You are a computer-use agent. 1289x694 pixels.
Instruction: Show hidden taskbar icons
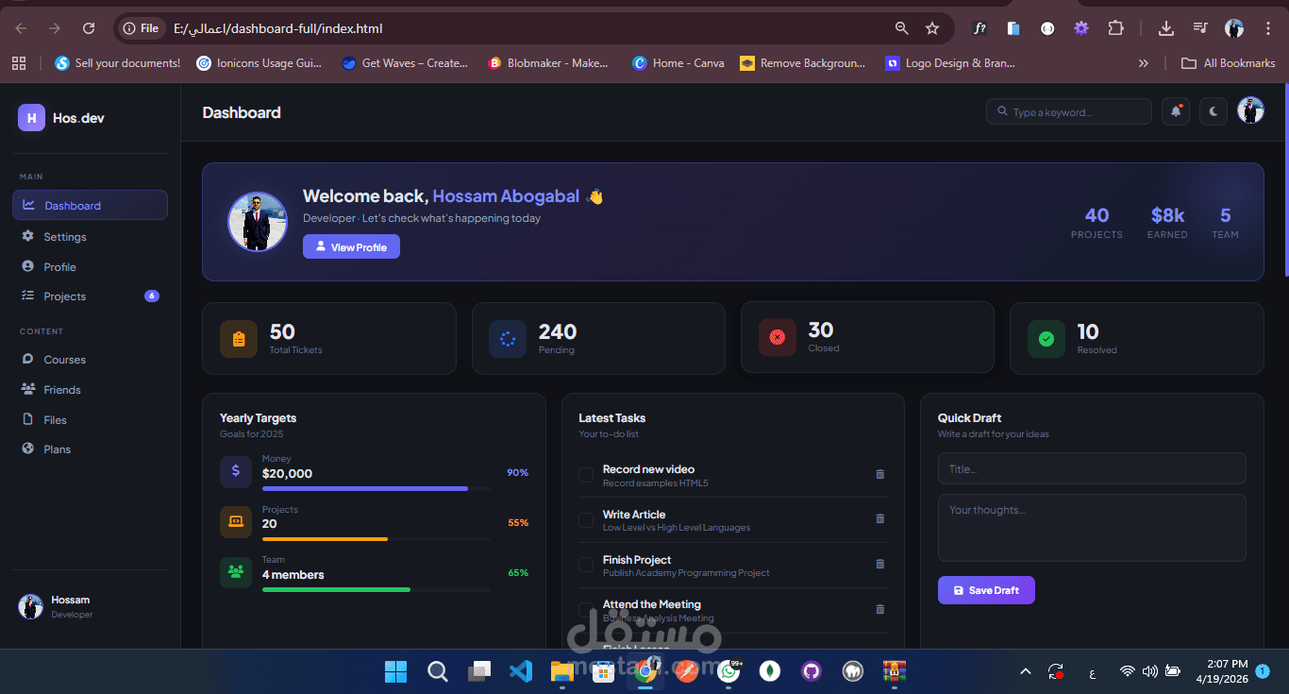point(1025,671)
